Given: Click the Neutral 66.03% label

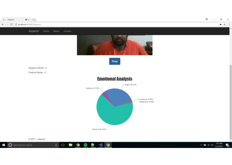Looking at the screenshot, I should pyautogui.click(x=99, y=129).
